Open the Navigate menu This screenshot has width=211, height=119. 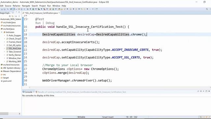(x=26, y=6)
